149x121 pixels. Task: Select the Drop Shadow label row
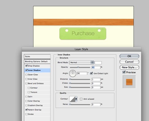37,66
